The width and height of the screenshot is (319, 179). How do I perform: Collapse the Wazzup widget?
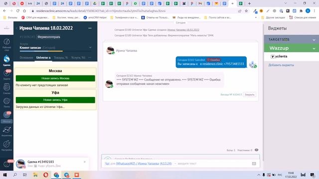(314, 48)
